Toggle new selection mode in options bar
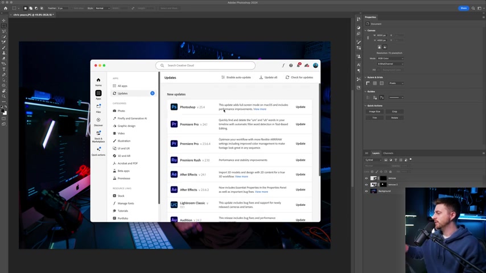This screenshot has height=273, width=486. point(26,9)
